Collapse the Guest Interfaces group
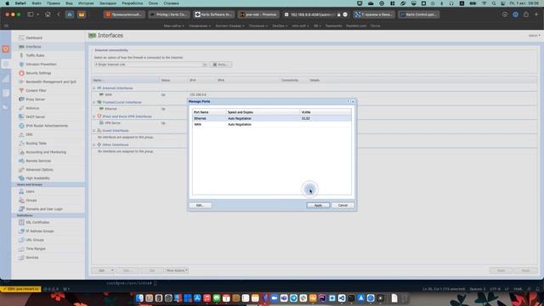Image resolution: width=544 pixels, height=306 pixels. (94, 131)
